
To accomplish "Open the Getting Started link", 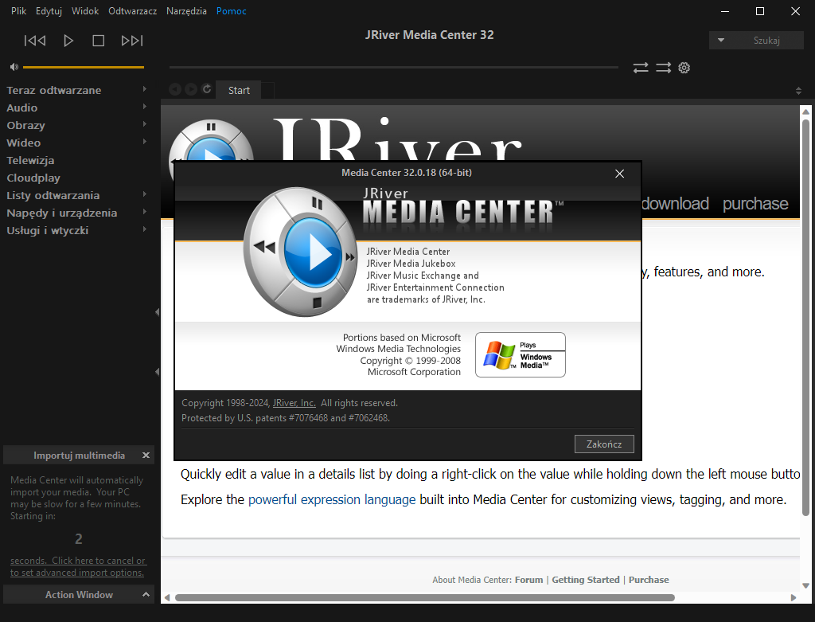I will (585, 580).
